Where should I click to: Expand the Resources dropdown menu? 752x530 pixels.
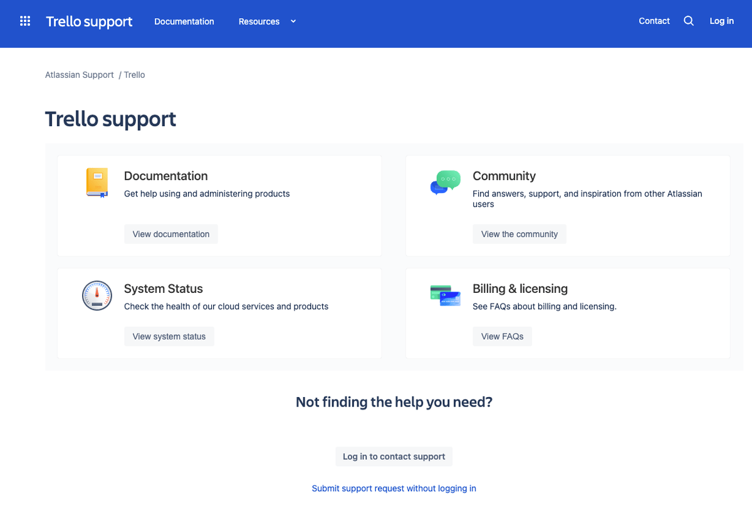coord(259,21)
